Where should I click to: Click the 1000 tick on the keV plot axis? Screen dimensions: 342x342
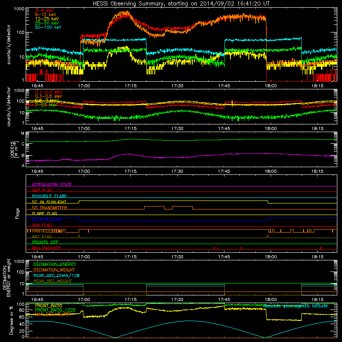click(x=19, y=9)
